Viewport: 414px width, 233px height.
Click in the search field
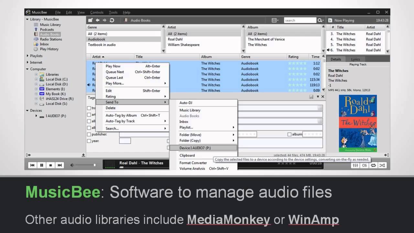pos(300,20)
